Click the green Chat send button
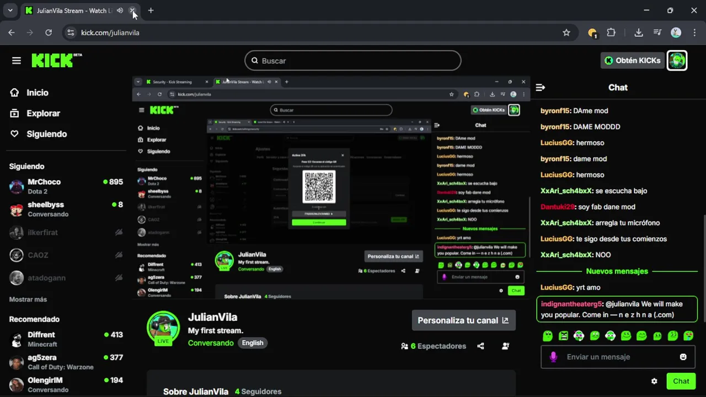Viewport: 706px width, 397px height. pos(681,381)
